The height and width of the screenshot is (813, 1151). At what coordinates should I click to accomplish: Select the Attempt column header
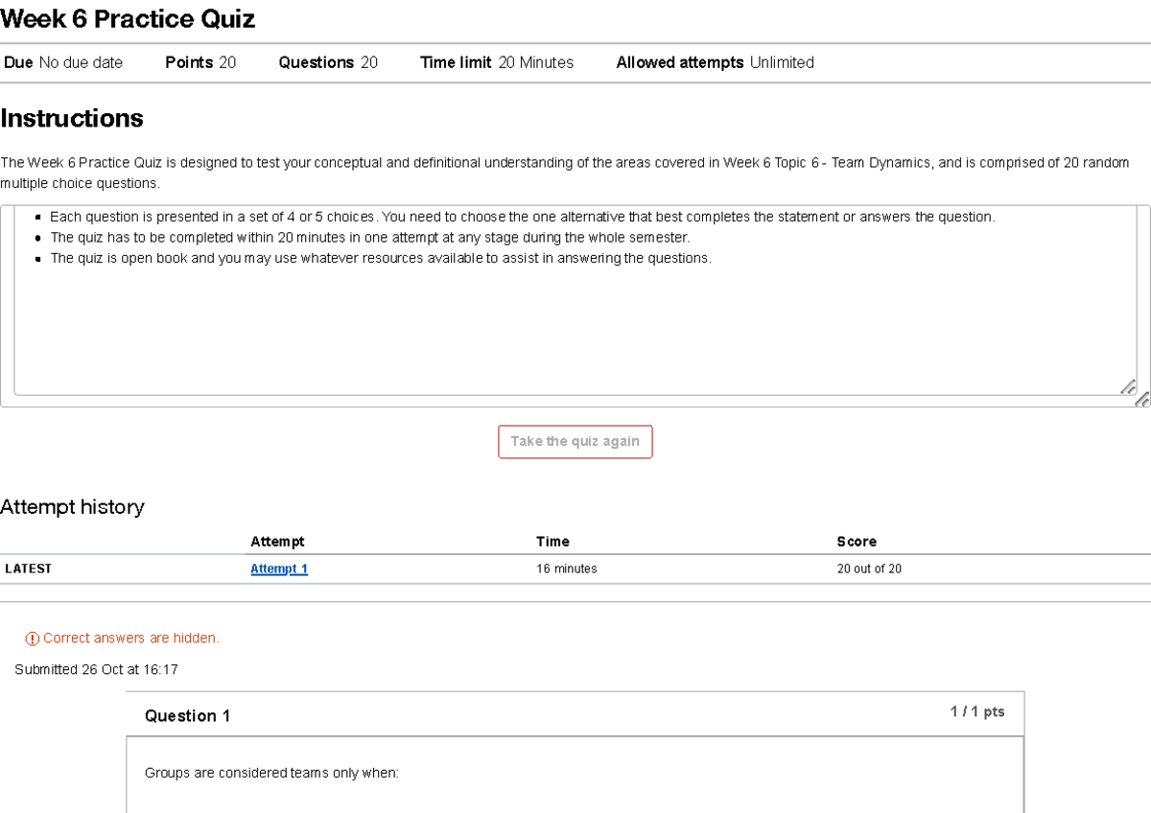(x=276, y=541)
